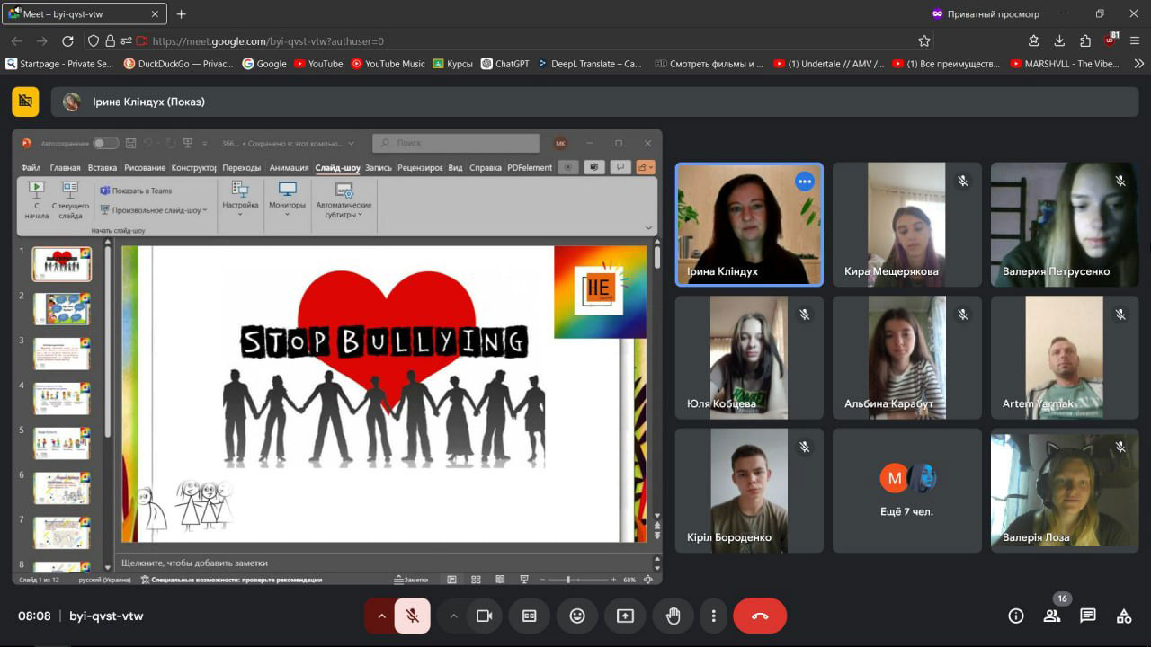Open the YouTube Music bookmark
Screen dimensions: 1151x647
388,64
